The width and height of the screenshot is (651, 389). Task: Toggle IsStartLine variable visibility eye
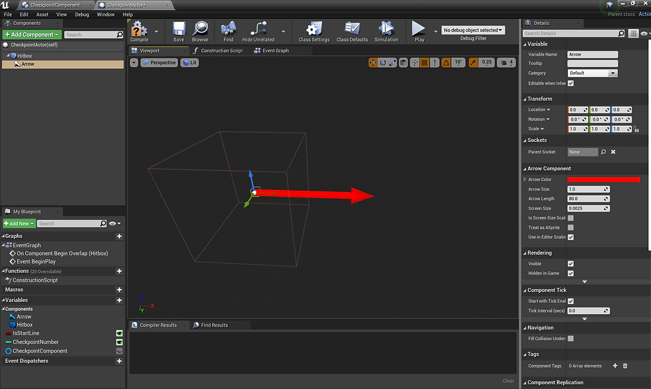(119, 333)
